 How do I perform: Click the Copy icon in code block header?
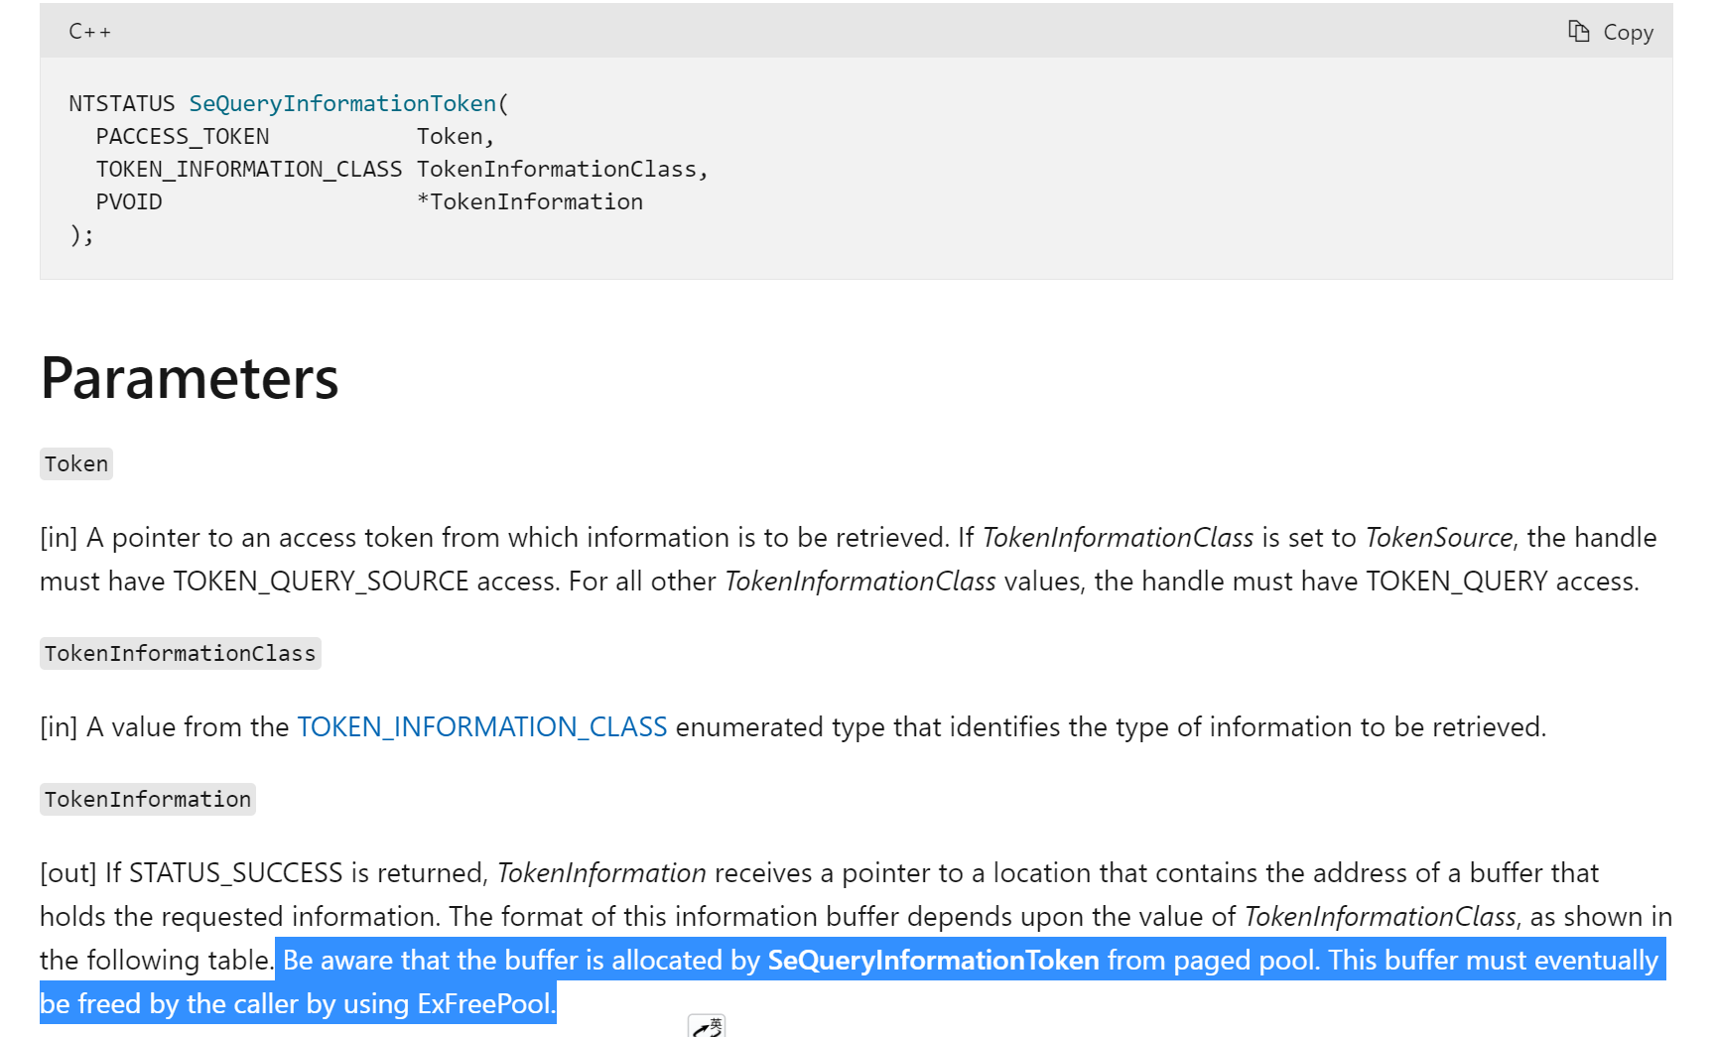click(x=1611, y=32)
